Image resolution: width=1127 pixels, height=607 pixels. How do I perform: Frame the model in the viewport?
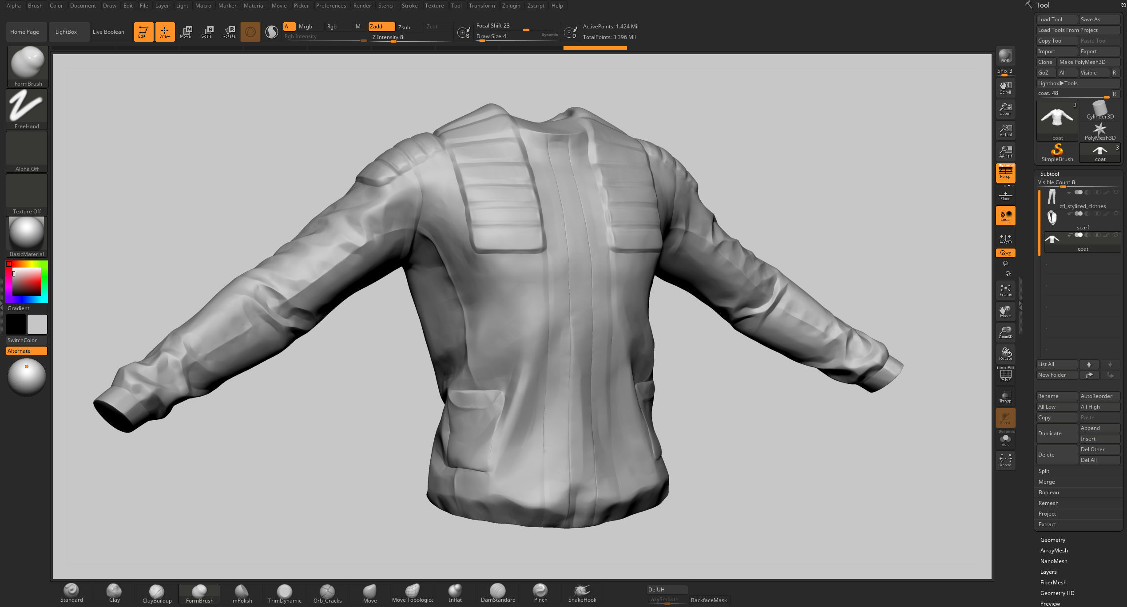pyautogui.click(x=1005, y=290)
